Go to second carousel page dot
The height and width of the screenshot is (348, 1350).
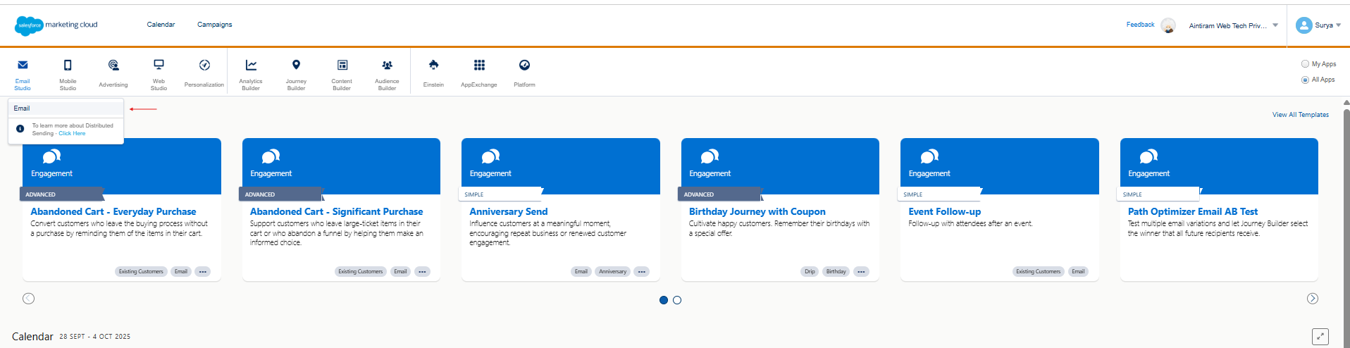click(x=677, y=300)
